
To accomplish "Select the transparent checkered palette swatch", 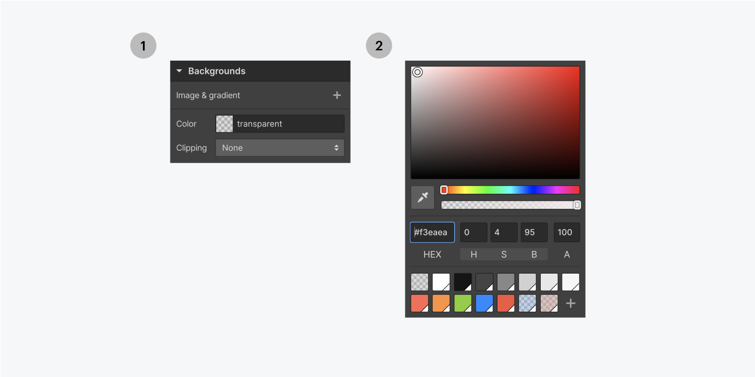I will (x=420, y=282).
